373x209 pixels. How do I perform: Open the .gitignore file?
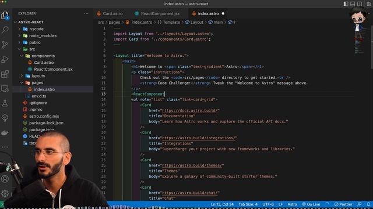click(38, 103)
